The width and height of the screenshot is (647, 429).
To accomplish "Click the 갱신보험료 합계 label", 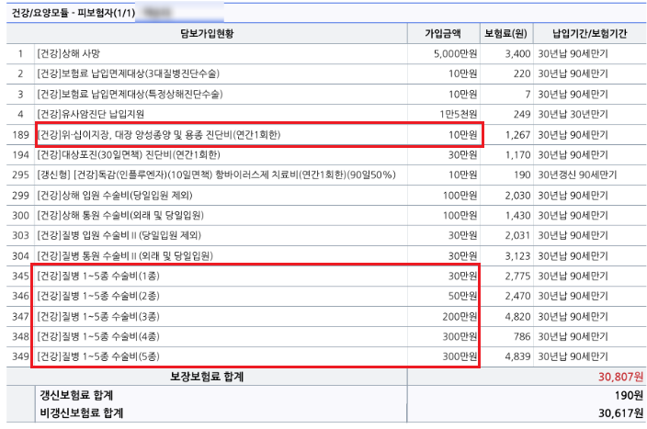I will [x=76, y=395].
